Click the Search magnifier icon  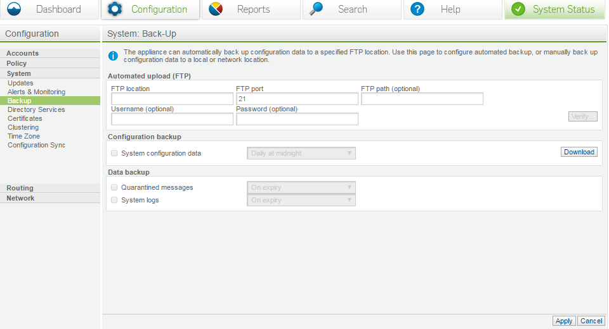(317, 9)
